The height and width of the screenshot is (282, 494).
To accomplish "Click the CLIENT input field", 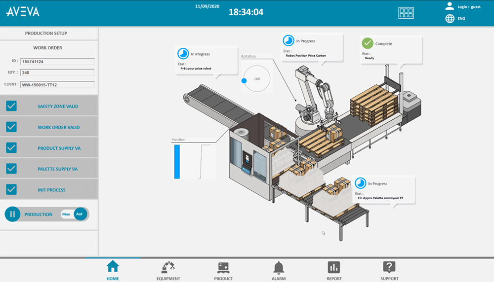I will click(57, 85).
